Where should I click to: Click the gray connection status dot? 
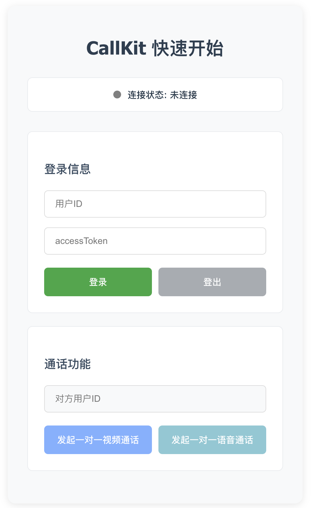click(117, 95)
